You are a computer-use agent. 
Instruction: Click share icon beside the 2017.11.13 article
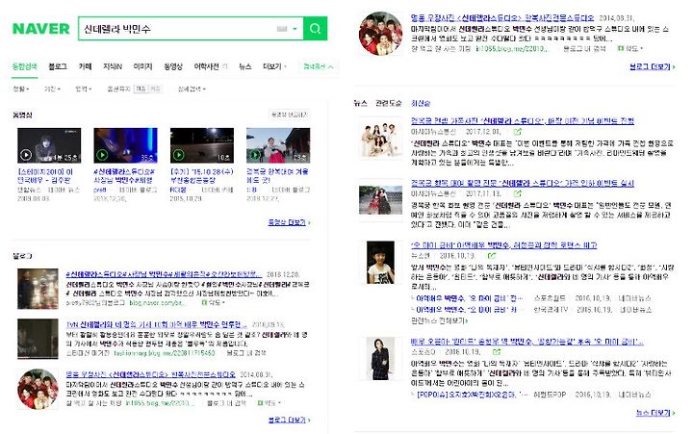click(x=518, y=193)
